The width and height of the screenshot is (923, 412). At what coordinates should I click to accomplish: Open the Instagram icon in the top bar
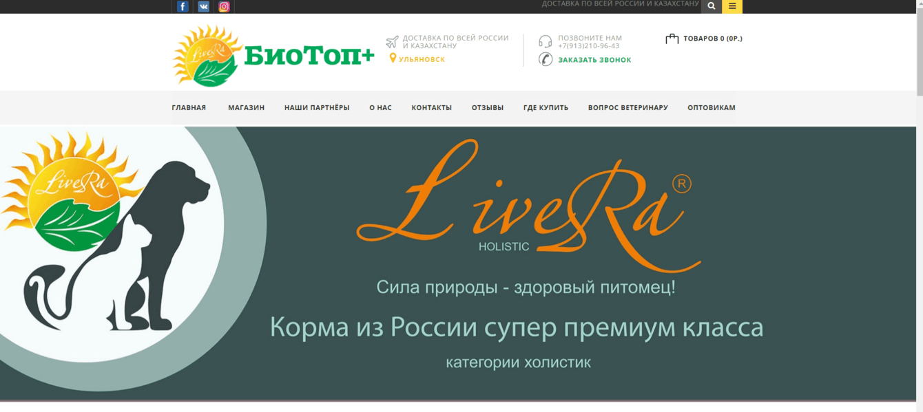pos(223,6)
